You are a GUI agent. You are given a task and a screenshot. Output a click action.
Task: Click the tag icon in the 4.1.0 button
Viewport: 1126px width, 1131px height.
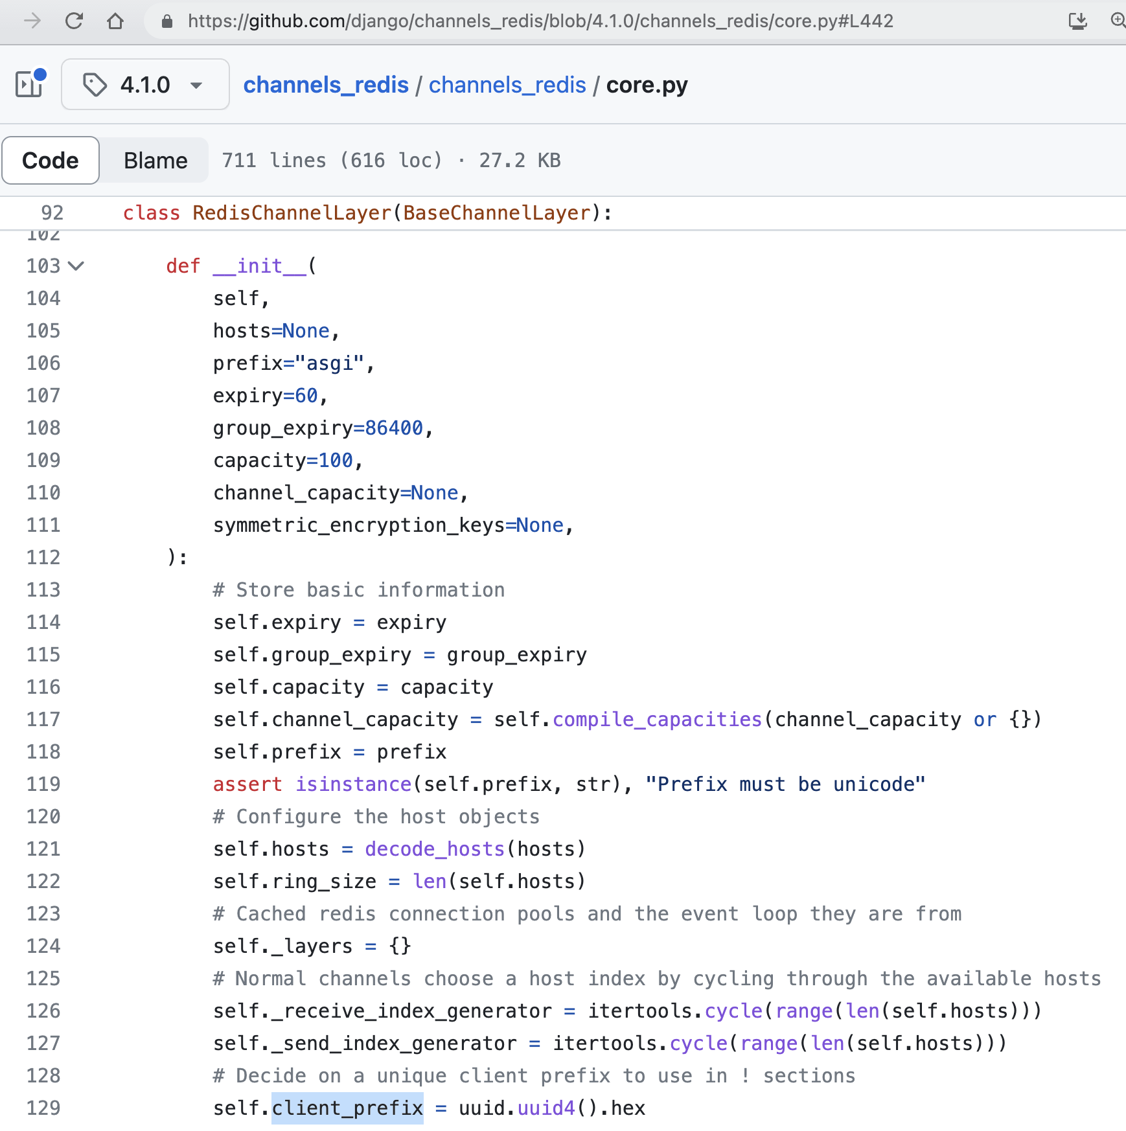tap(95, 85)
